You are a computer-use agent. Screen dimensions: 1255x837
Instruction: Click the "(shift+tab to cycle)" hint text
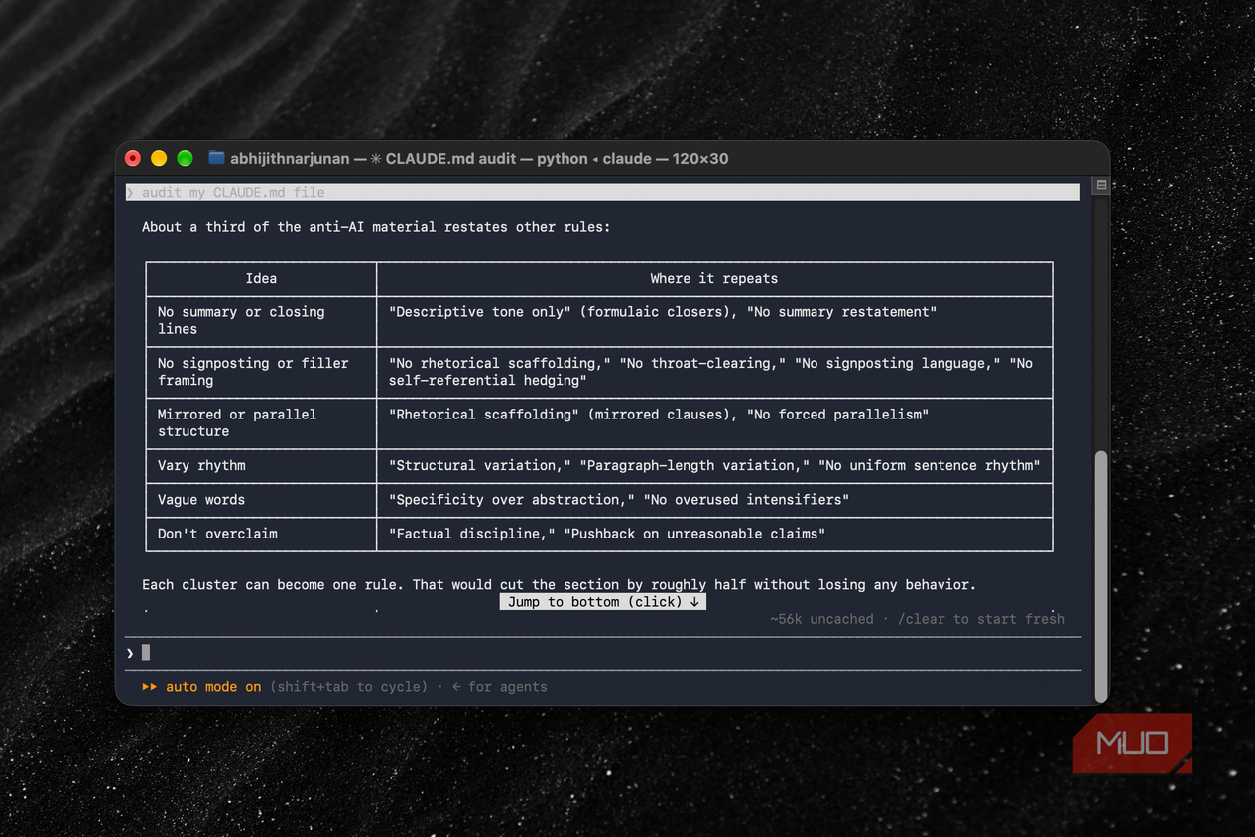[348, 686]
